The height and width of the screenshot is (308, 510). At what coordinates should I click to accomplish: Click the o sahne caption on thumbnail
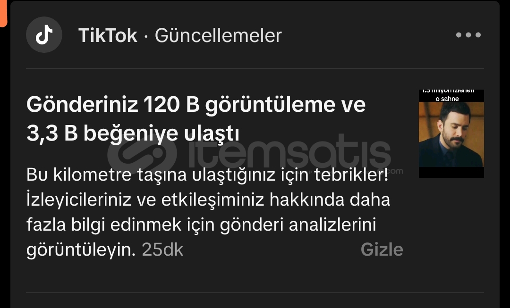click(447, 99)
